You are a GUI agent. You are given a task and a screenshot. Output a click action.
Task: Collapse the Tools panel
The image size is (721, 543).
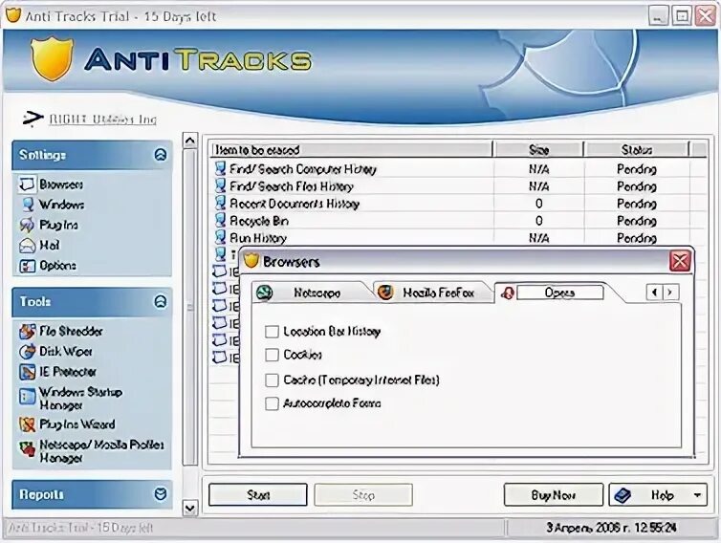point(161,302)
